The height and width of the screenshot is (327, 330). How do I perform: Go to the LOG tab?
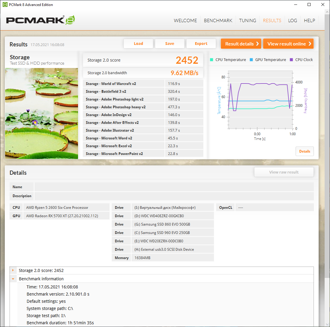tap(293, 21)
